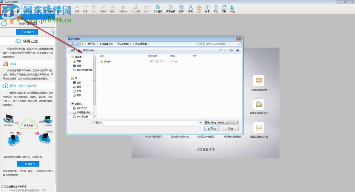The height and width of the screenshot is (192, 355).
Task: Select 图片 library in navigation tree
Action: pyautogui.click(x=77, y=87)
